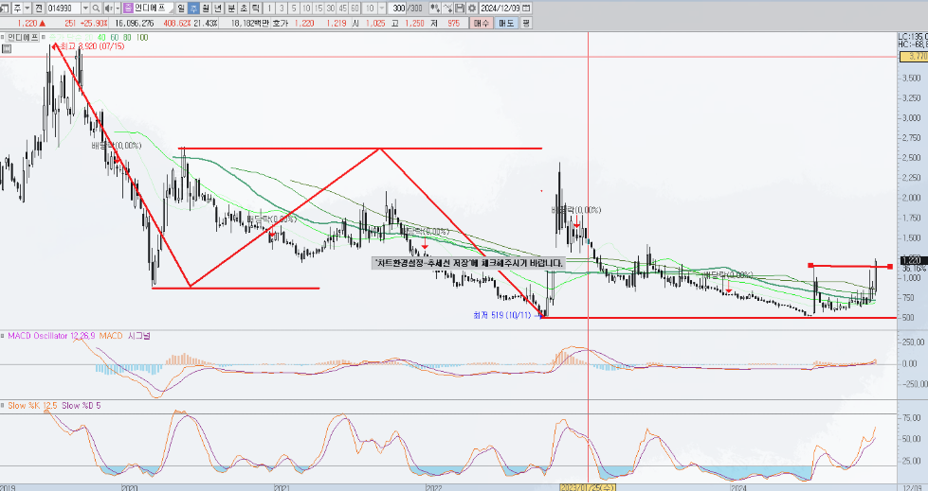Click the square marker beside Slow %K label
The height and width of the screenshot is (491, 928).
[3, 405]
